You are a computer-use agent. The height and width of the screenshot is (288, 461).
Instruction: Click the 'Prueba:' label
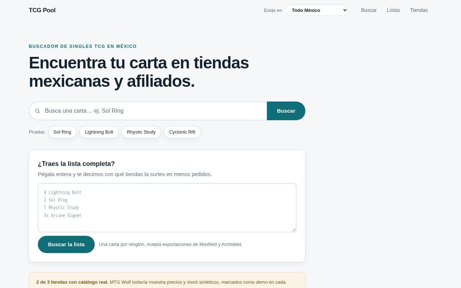coord(37,132)
